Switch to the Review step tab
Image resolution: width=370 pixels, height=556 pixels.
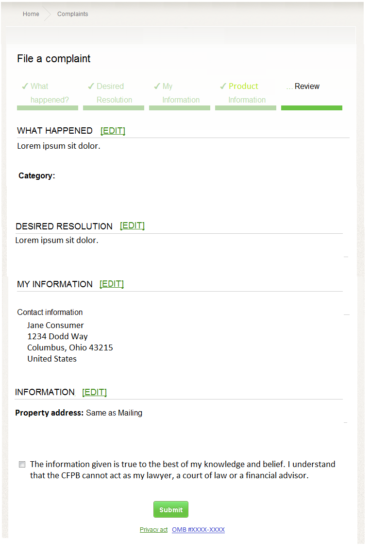click(x=307, y=87)
